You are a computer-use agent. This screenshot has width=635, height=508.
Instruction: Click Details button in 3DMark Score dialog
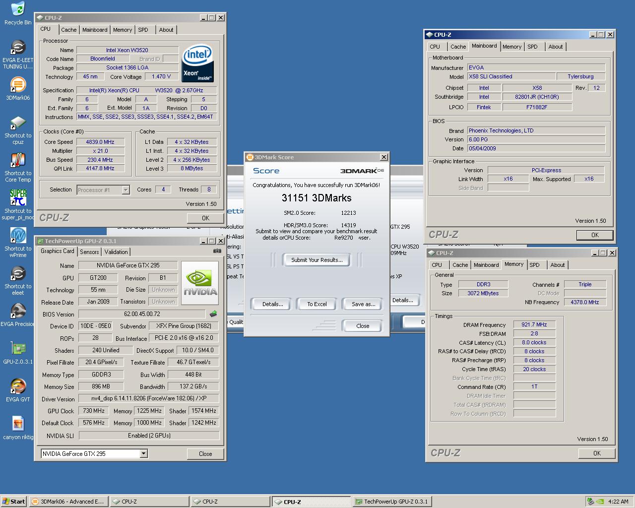(x=272, y=304)
